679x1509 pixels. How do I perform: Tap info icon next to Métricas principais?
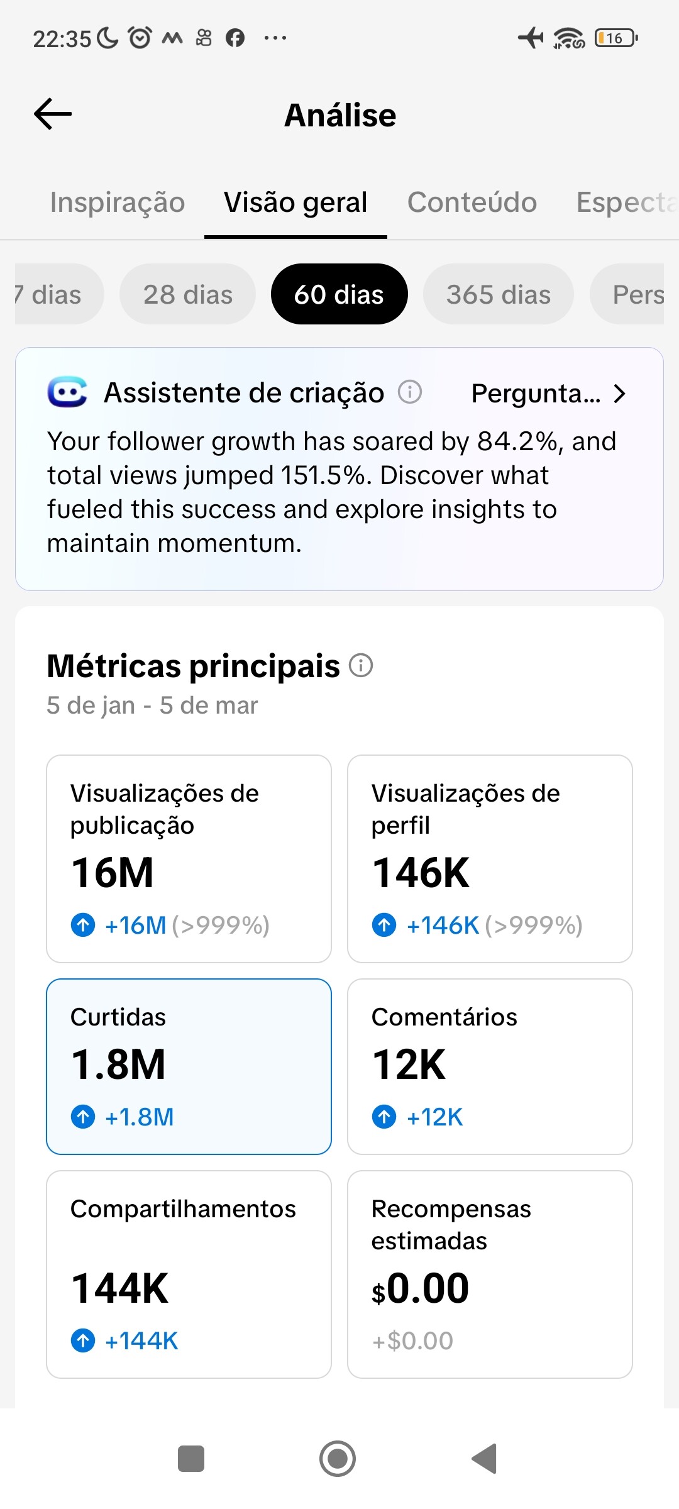pyautogui.click(x=362, y=665)
